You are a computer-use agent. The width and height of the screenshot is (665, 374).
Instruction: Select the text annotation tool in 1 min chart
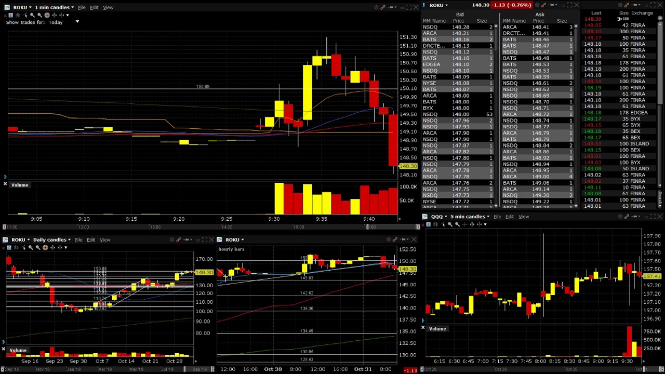tap(11, 15)
